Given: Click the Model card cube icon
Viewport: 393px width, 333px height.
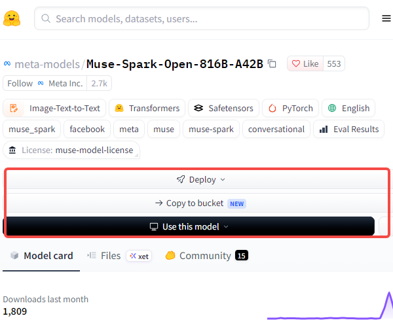Looking at the screenshot, I should [14, 256].
